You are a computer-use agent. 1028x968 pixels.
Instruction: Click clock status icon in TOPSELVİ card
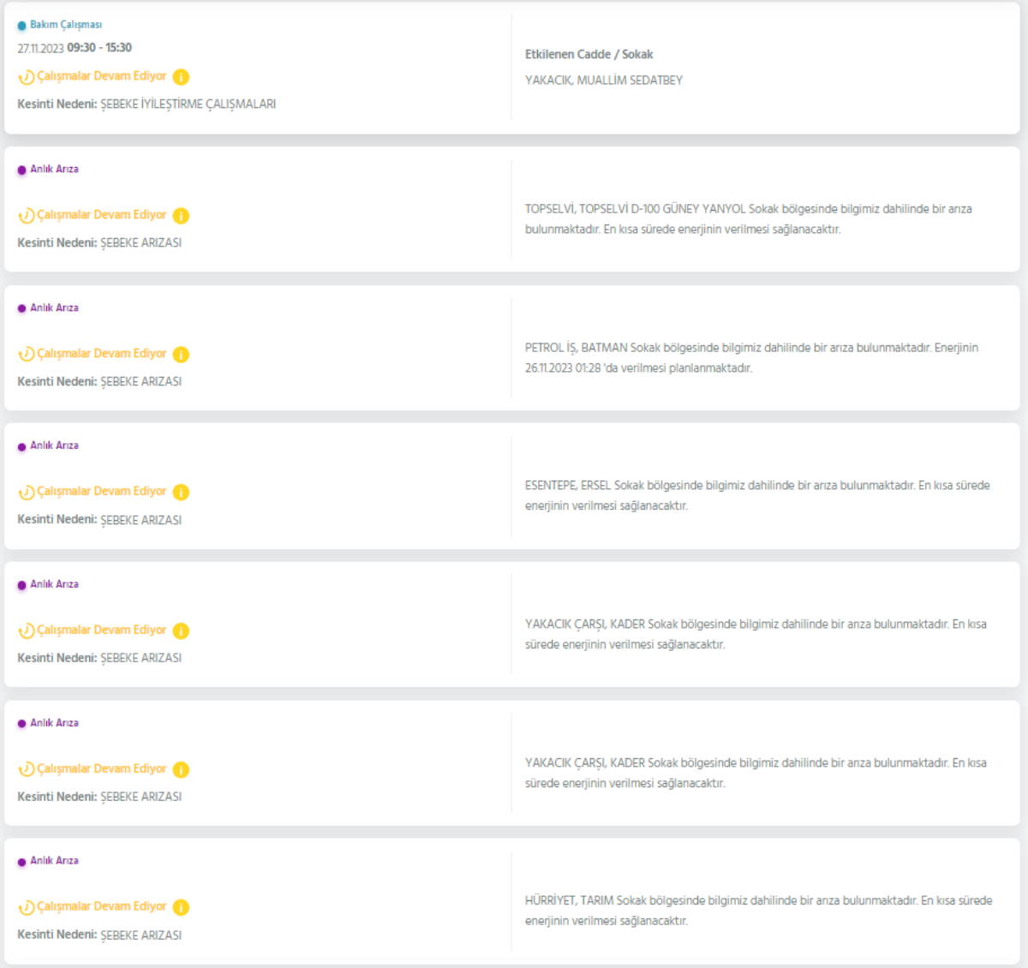tap(27, 216)
